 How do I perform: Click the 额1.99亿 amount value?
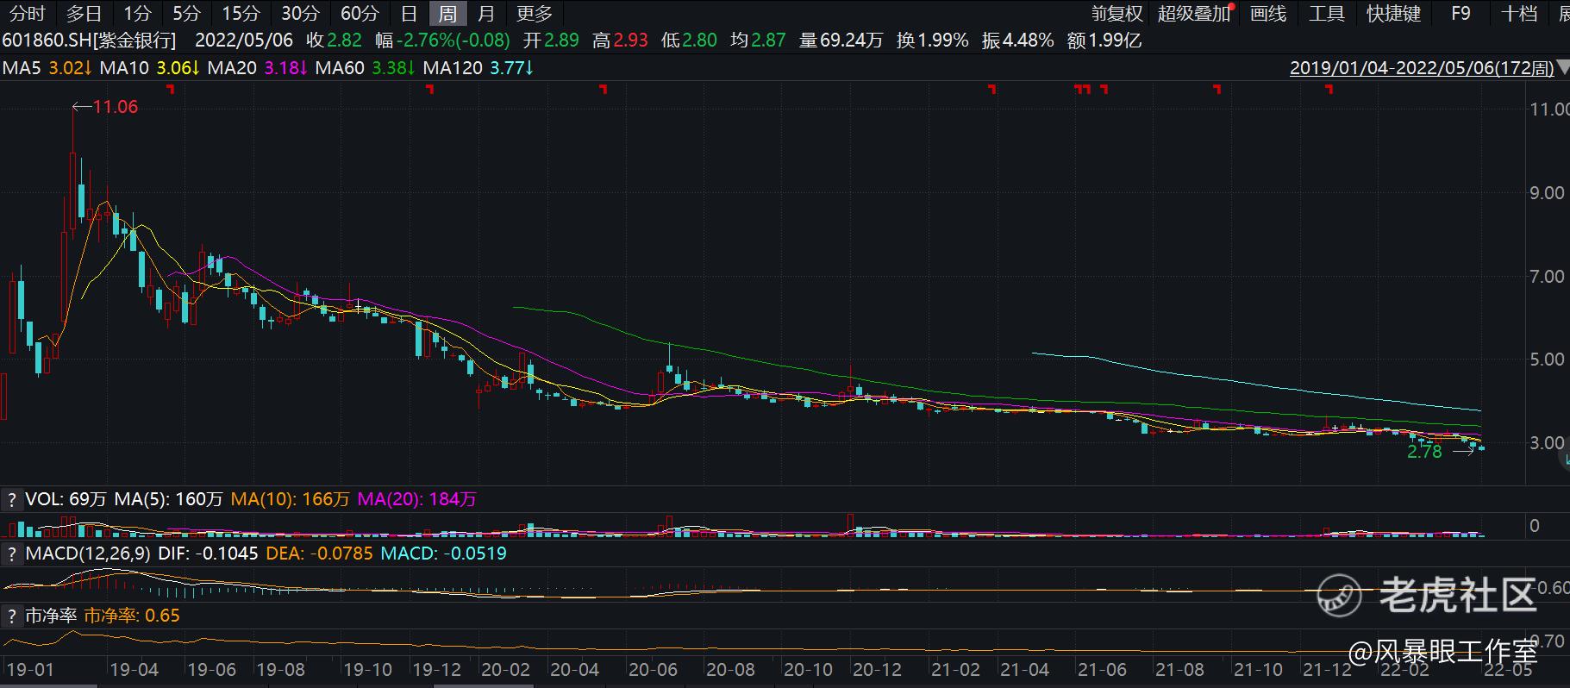tap(1104, 41)
